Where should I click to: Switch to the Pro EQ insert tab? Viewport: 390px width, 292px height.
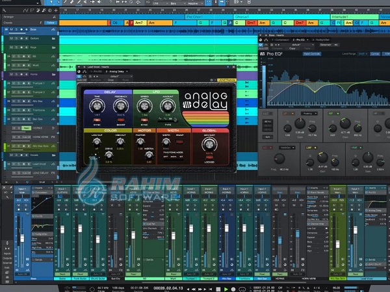[x=298, y=38]
